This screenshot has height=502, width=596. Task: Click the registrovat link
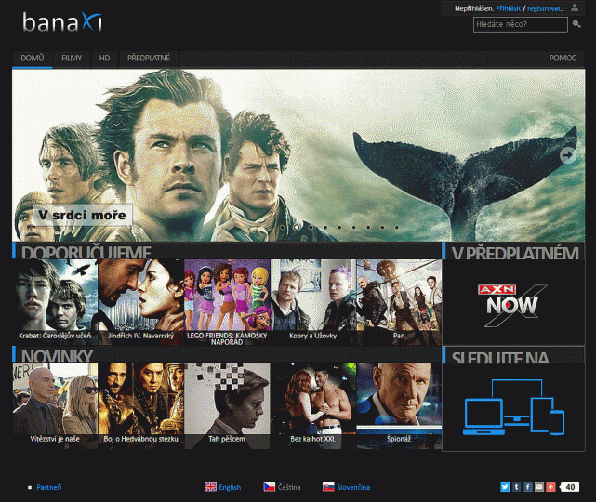(x=544, y=8)
